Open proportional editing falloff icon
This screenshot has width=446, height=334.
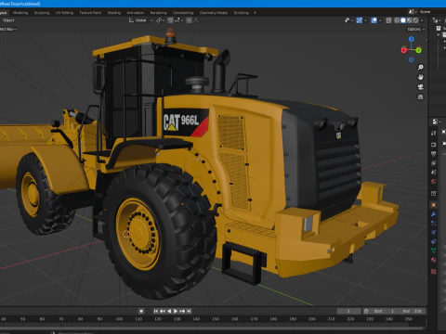[x=196, y=20]
